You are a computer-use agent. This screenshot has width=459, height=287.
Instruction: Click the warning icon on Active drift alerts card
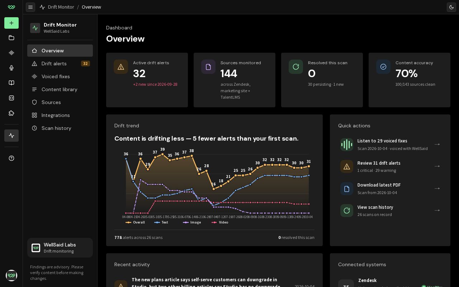[x=121, y=67]
